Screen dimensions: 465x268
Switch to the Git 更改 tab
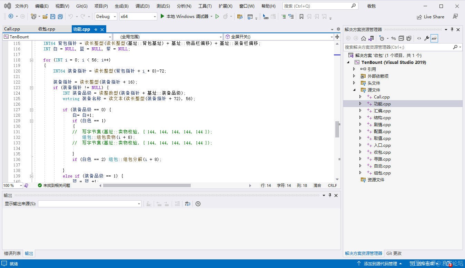(x=394, y=253)
